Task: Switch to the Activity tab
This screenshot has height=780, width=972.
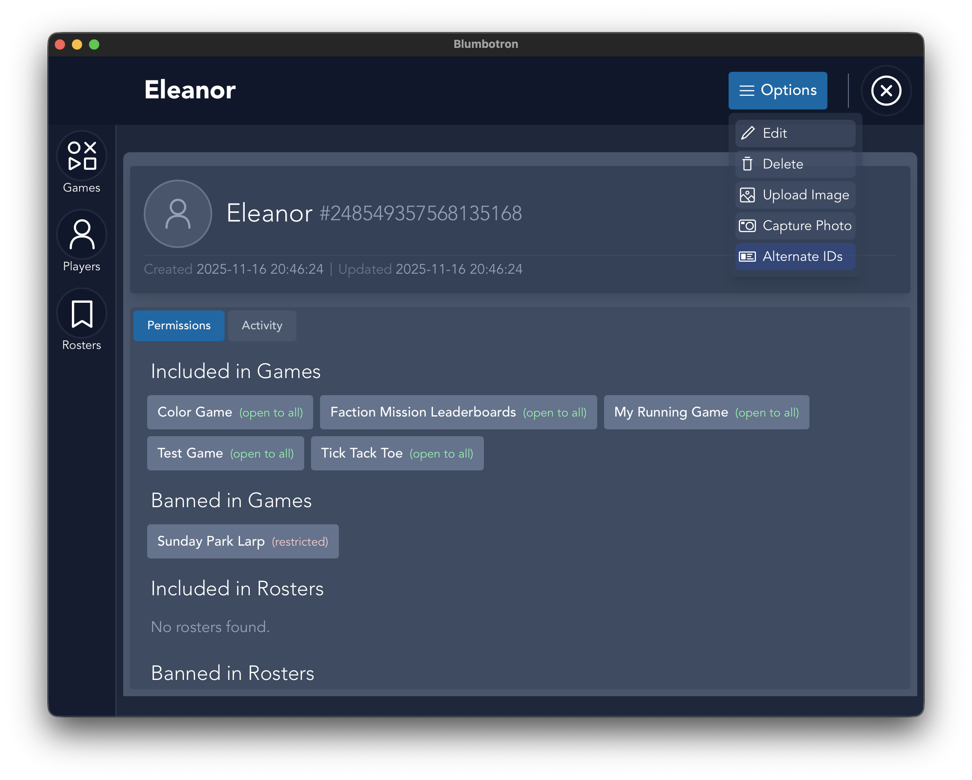Action: point(262,325)
